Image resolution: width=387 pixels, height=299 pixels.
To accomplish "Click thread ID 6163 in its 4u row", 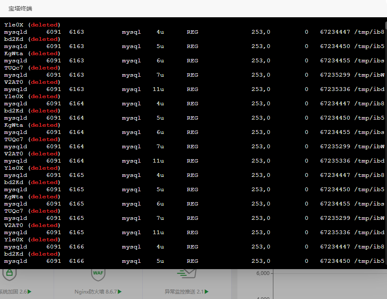I will [76, 32].
